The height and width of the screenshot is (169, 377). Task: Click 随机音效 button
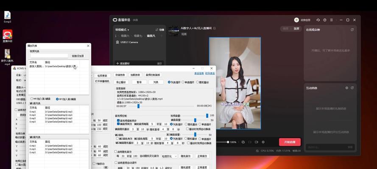pos(186,156)
